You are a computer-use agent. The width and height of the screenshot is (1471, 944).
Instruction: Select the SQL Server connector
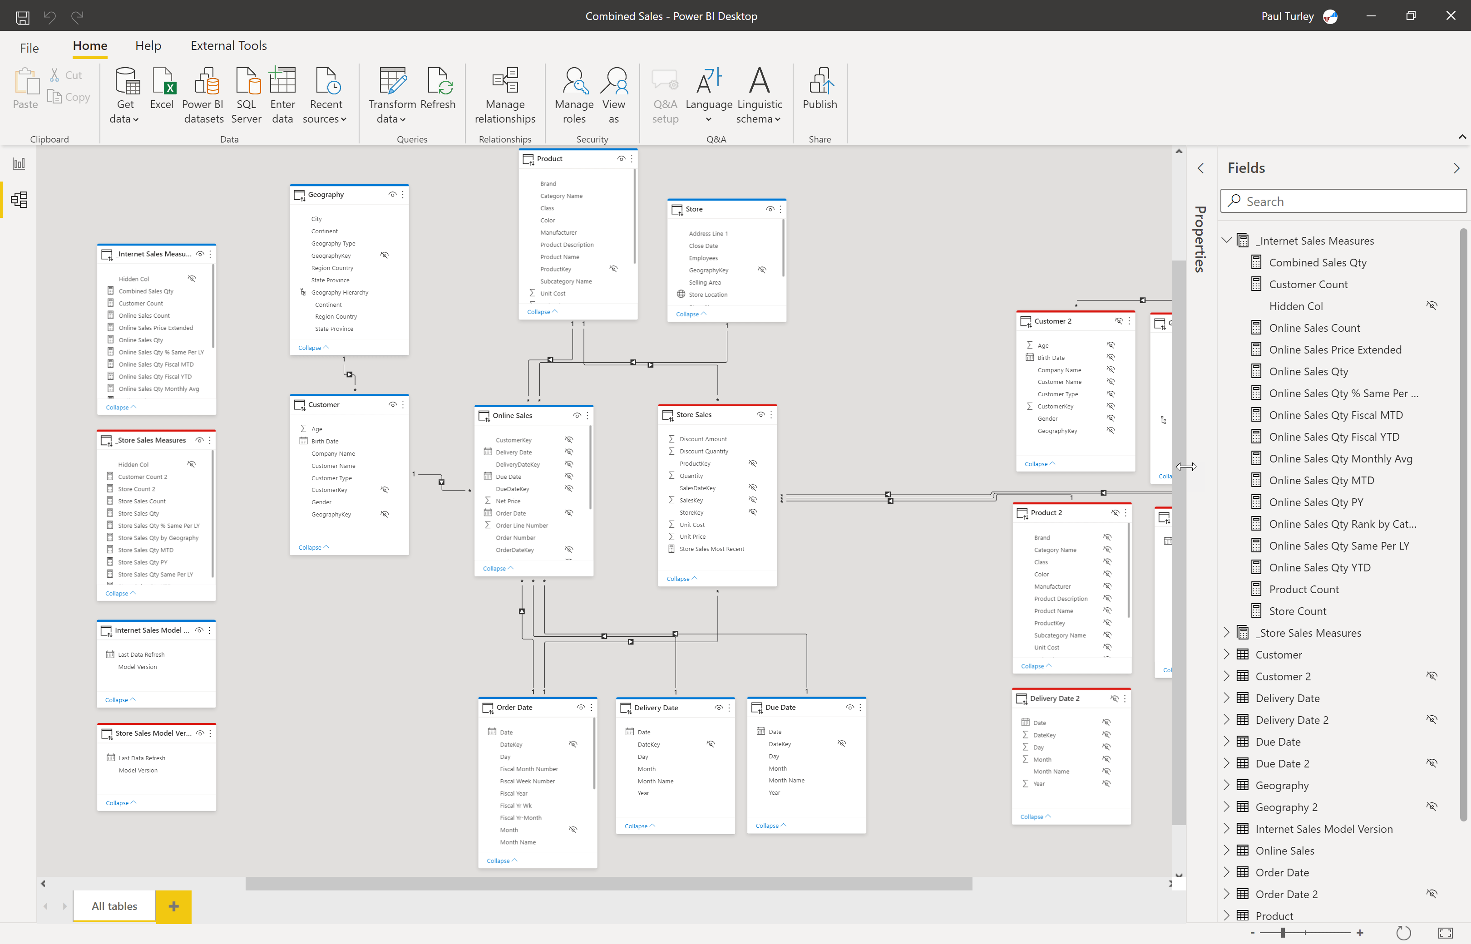coord(246,95)
